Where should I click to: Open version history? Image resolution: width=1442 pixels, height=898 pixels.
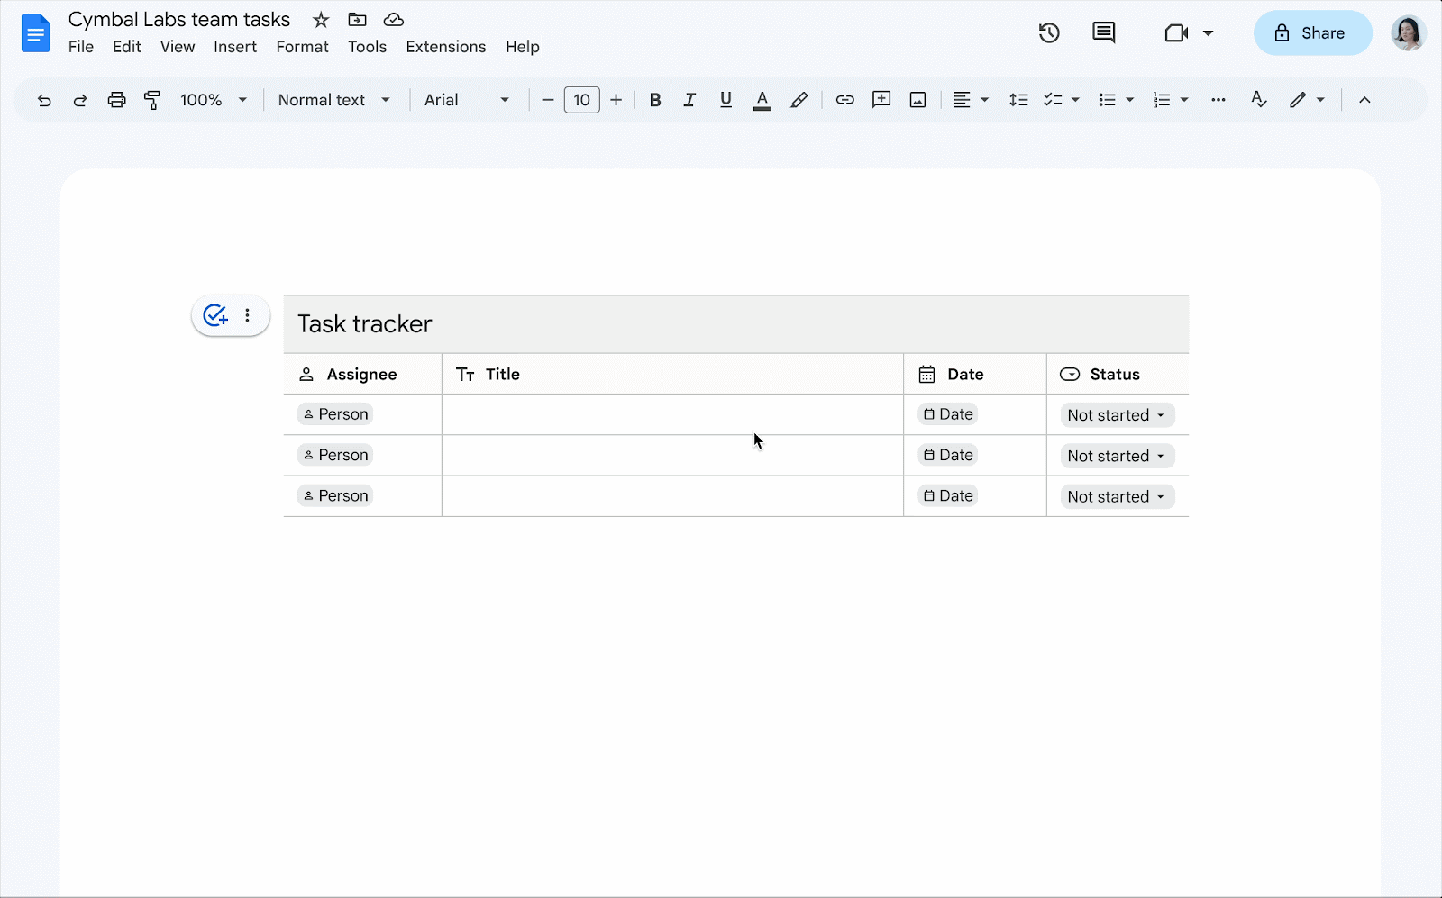pos(1048,32)
